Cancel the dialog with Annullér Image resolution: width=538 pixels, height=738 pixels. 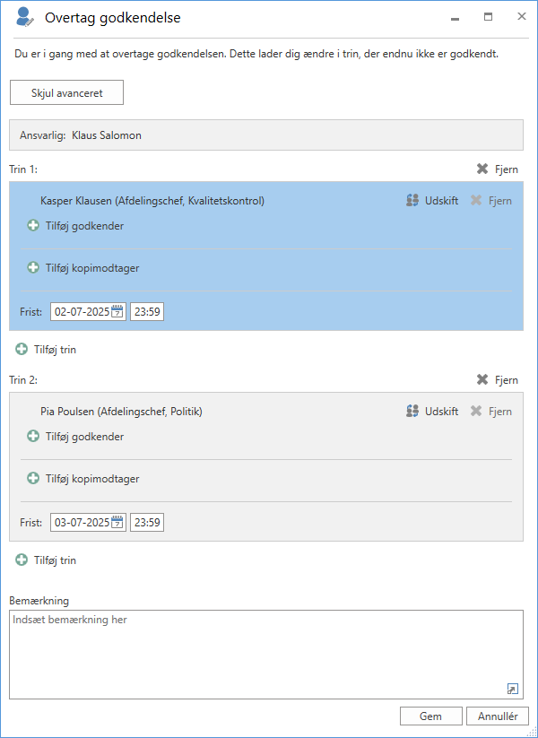click(497, 716)
